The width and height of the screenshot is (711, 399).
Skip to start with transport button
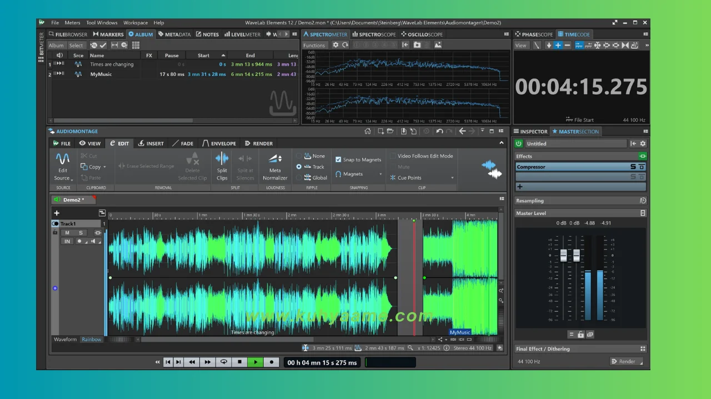(x=168, y=362)
